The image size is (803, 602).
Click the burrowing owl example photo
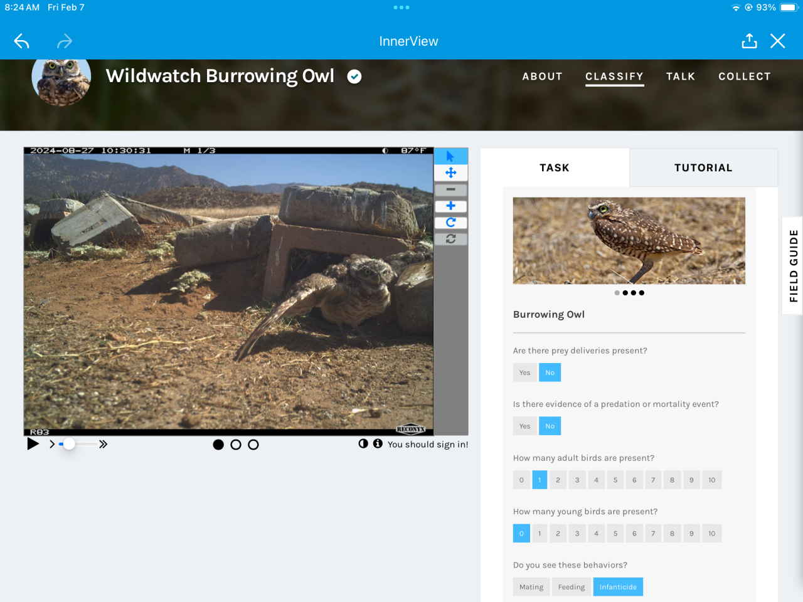click(x=629, y=241)
